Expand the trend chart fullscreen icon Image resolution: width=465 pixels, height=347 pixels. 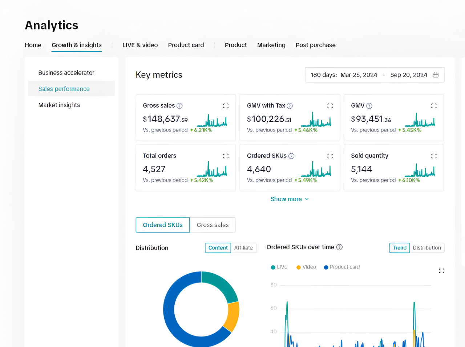click(441, 271)
